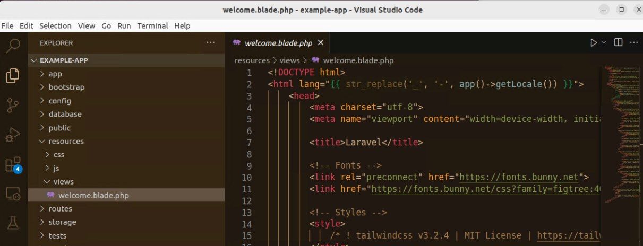This screenshot has height=246, width=643.
Task: Close the Visual Studio Code window
Action: pos(638,10)
